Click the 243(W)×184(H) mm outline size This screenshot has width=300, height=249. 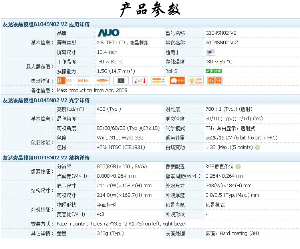pyautogui.click(x=228, y=186)
